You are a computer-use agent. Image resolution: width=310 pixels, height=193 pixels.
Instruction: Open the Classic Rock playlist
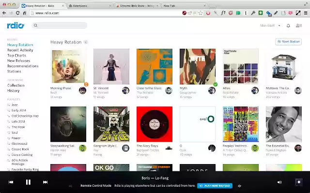coord(20,149)
